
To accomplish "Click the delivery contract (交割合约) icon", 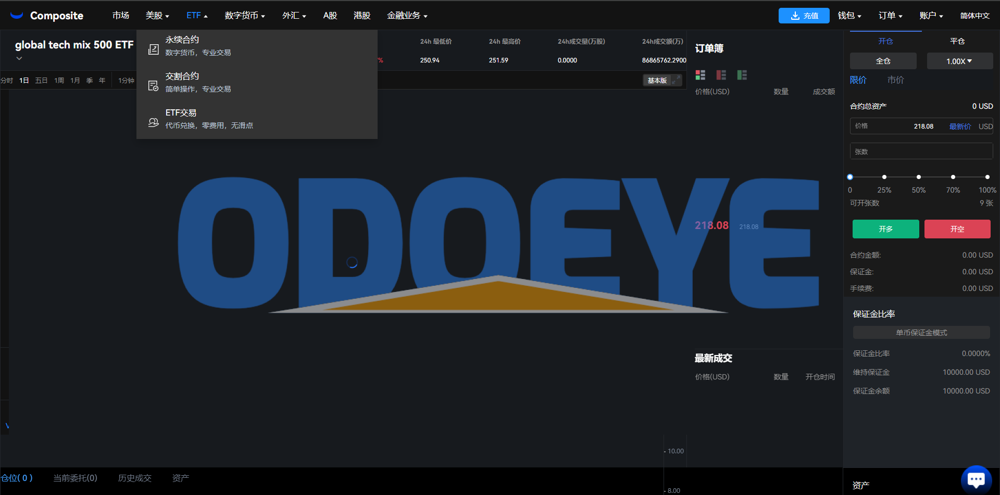I will coord(153,86).
